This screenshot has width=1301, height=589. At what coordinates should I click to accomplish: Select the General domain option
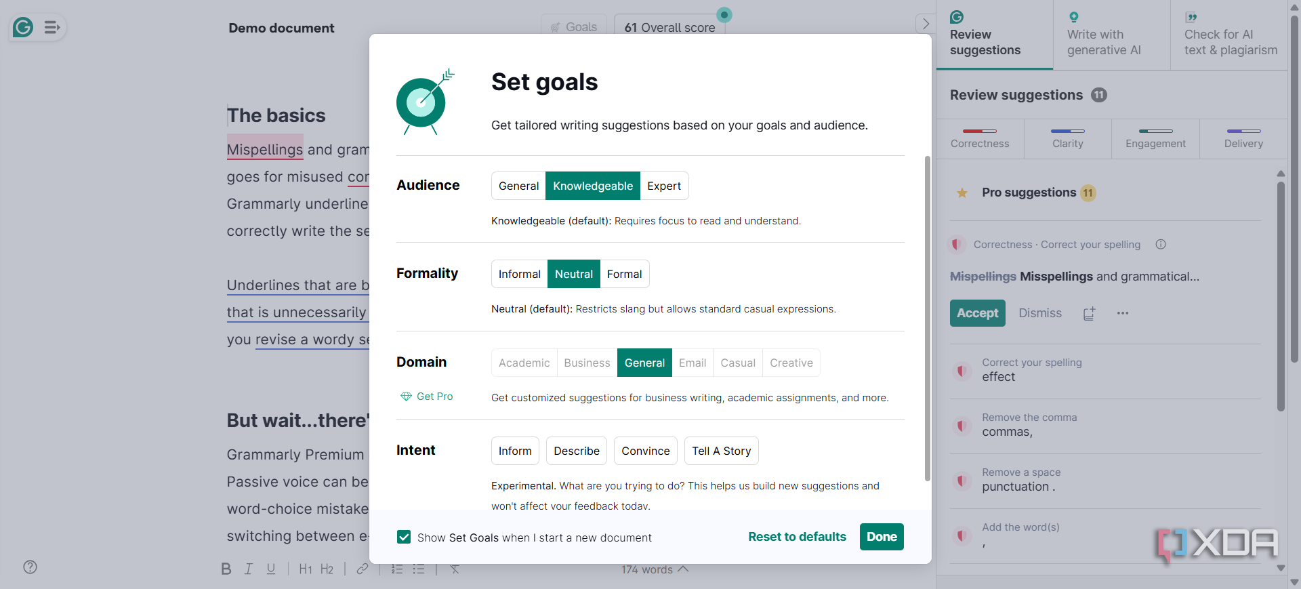[644, 363]
